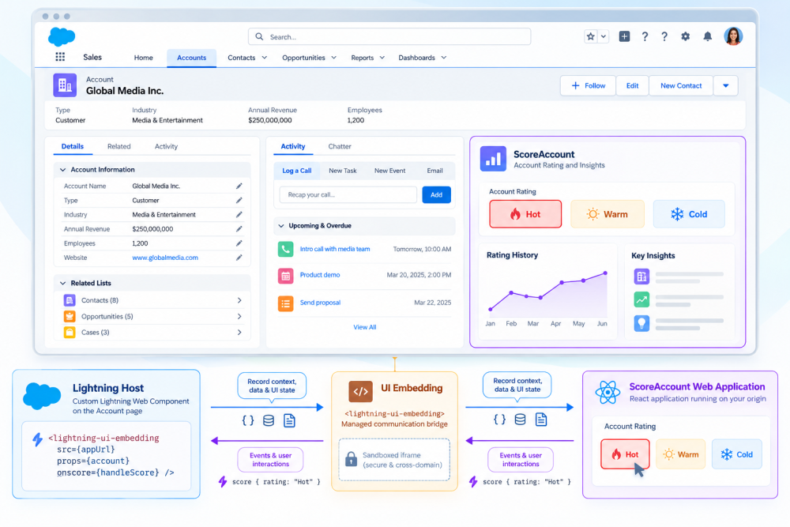Select Warm rating in ScoreAccount panel
This screenshot has height=527, width=790.
pos(607,214)
